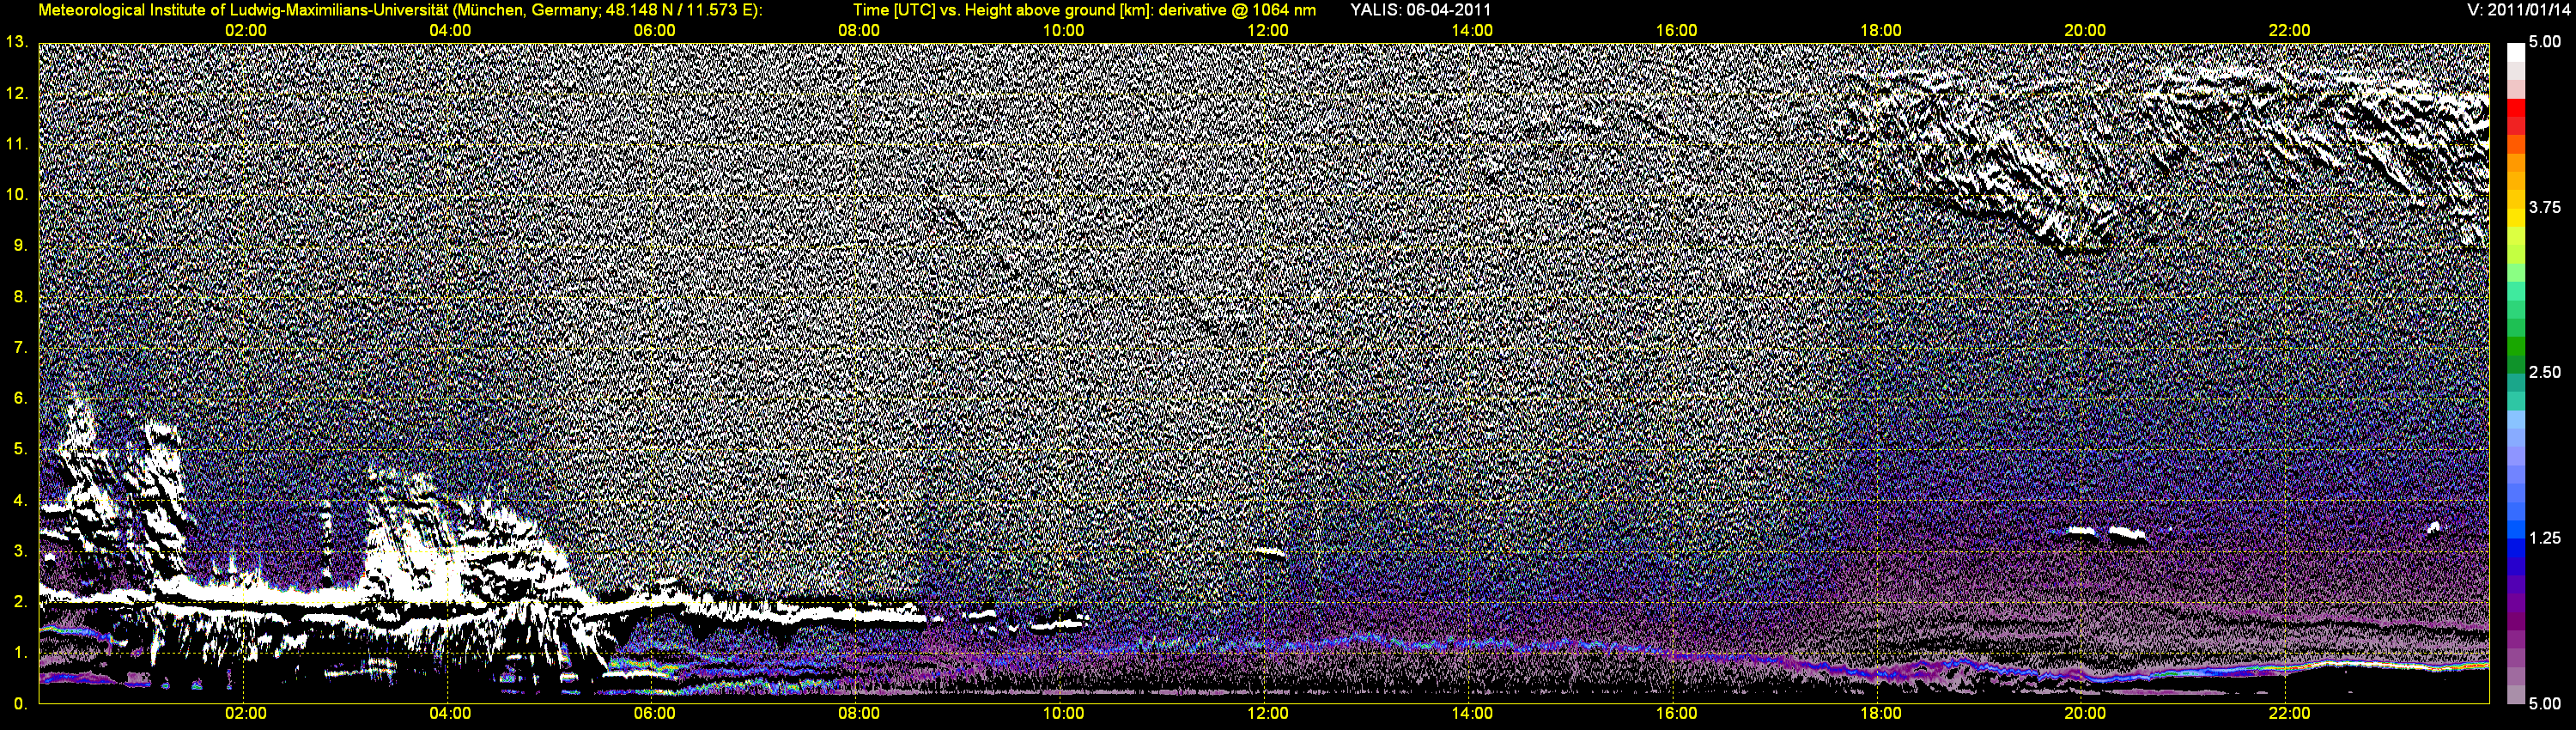Click the 11. km height axis label
Image resolution: width=2576 pixels, height=730 pixels.
17,144
